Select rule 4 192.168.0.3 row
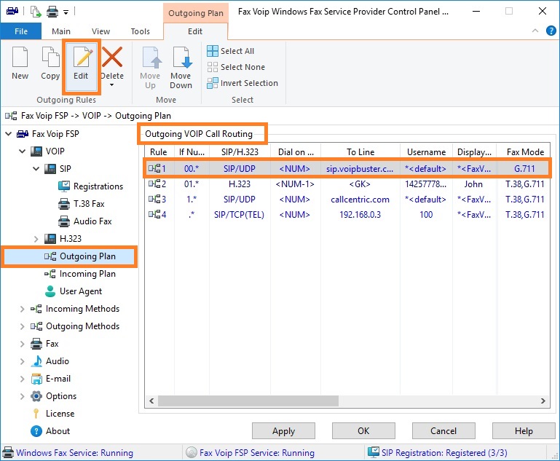 [x=347, y=215]
